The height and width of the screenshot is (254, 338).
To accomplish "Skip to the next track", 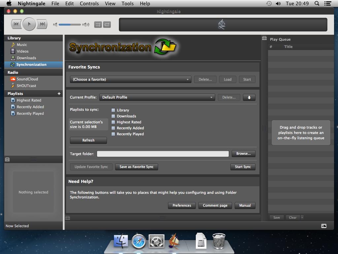I will coord(42,24).
